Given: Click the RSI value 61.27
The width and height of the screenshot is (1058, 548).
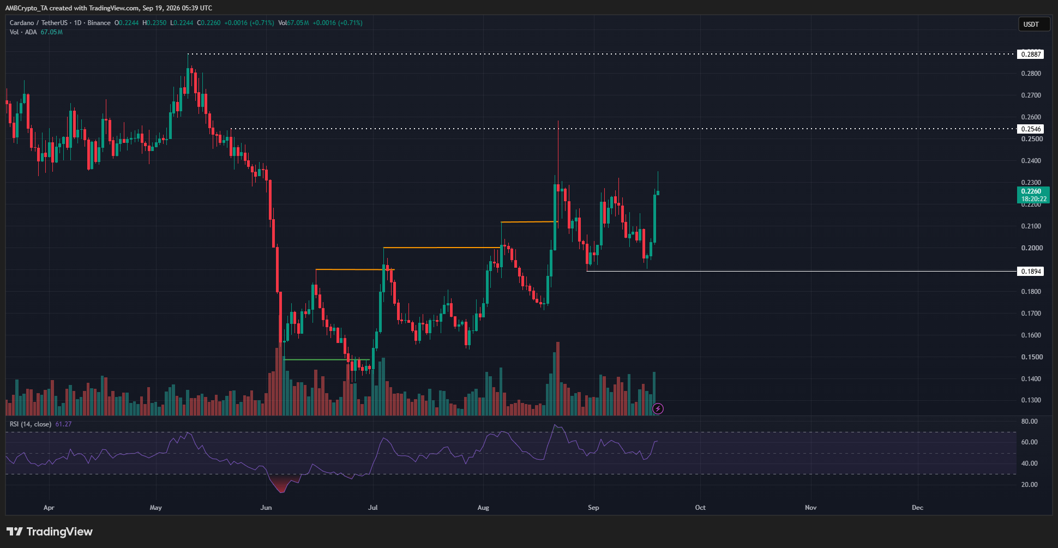Looking at the screenshot, I should click(x=63, y=424).
